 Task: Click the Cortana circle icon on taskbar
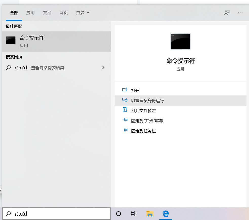click(118, 213)
